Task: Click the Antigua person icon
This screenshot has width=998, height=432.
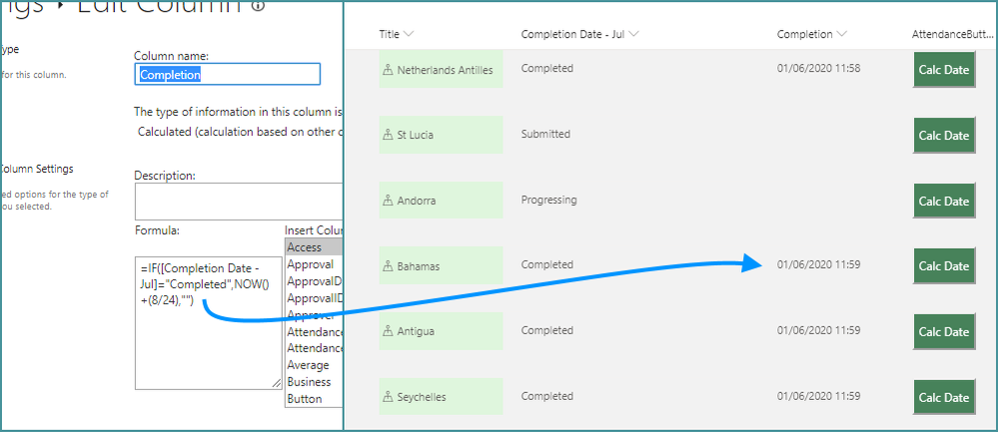Action: click(388, 331)
